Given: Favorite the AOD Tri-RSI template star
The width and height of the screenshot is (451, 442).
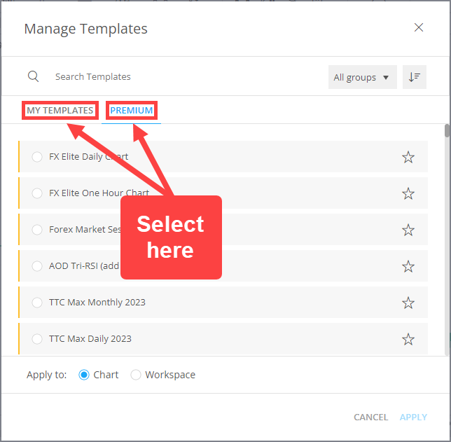Looking at the screenshot, I should click(408, 266).
